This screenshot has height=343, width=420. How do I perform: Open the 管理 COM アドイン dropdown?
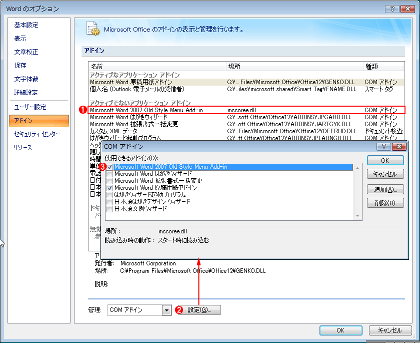pos(166,310)
